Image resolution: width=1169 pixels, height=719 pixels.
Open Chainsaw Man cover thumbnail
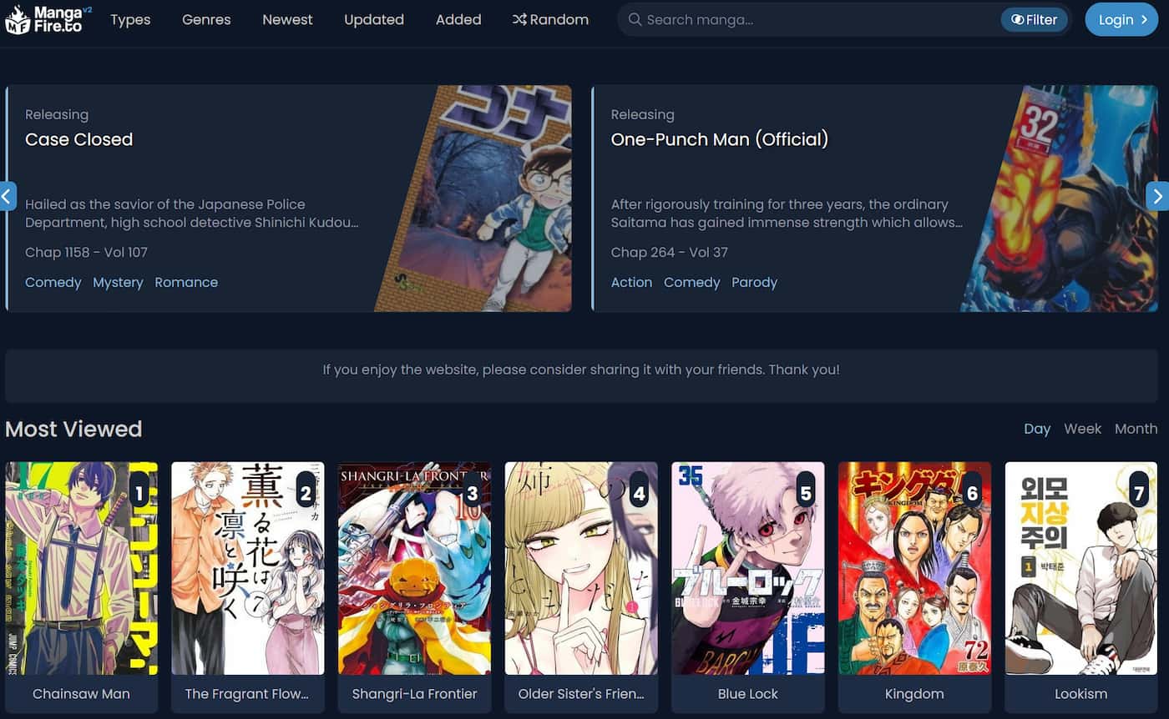point(81,568)
